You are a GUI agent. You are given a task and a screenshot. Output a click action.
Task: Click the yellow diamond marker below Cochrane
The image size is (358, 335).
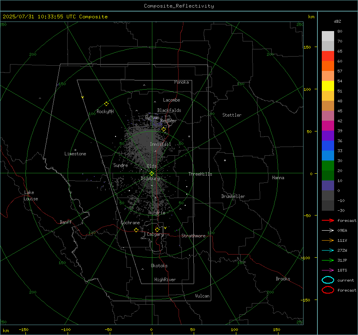(136, 230)
